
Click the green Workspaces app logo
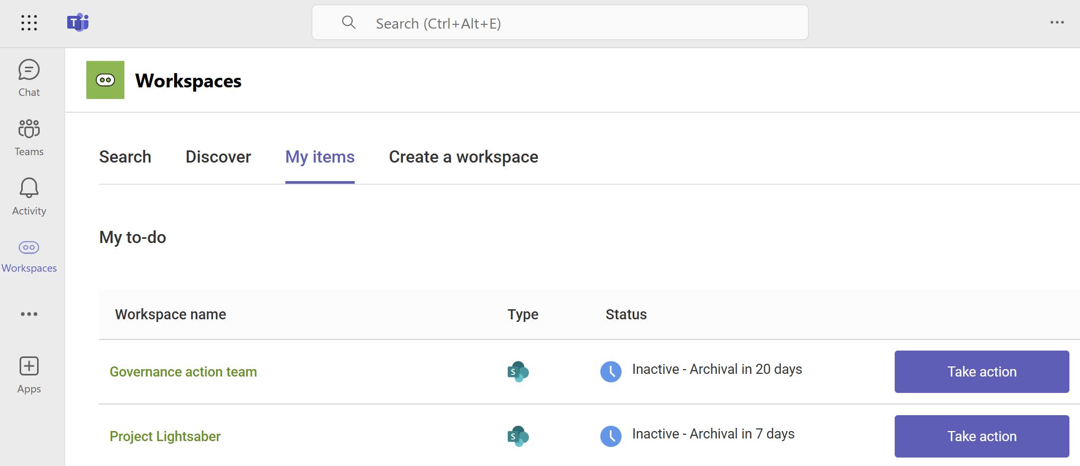[x=105, y=80]
